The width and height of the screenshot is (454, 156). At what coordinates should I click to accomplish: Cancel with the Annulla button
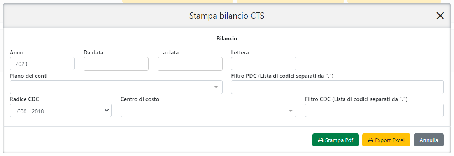(429, 140)
